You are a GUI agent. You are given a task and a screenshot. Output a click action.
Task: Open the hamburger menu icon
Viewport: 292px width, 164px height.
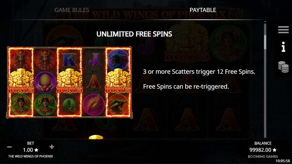[283, 30]
